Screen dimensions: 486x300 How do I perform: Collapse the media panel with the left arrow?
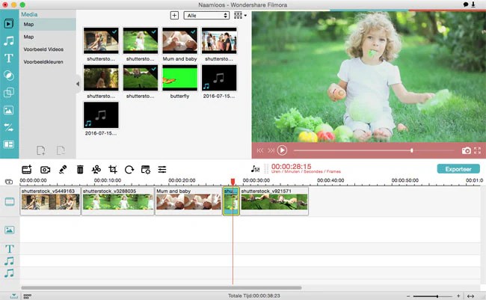point(78,84)
